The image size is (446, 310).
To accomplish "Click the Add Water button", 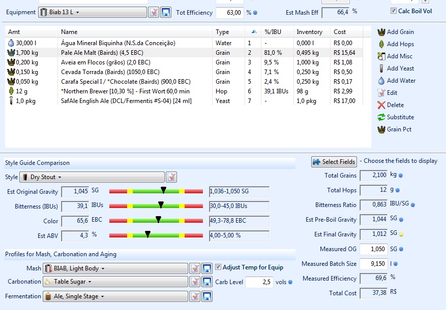I will coord(397,81).
